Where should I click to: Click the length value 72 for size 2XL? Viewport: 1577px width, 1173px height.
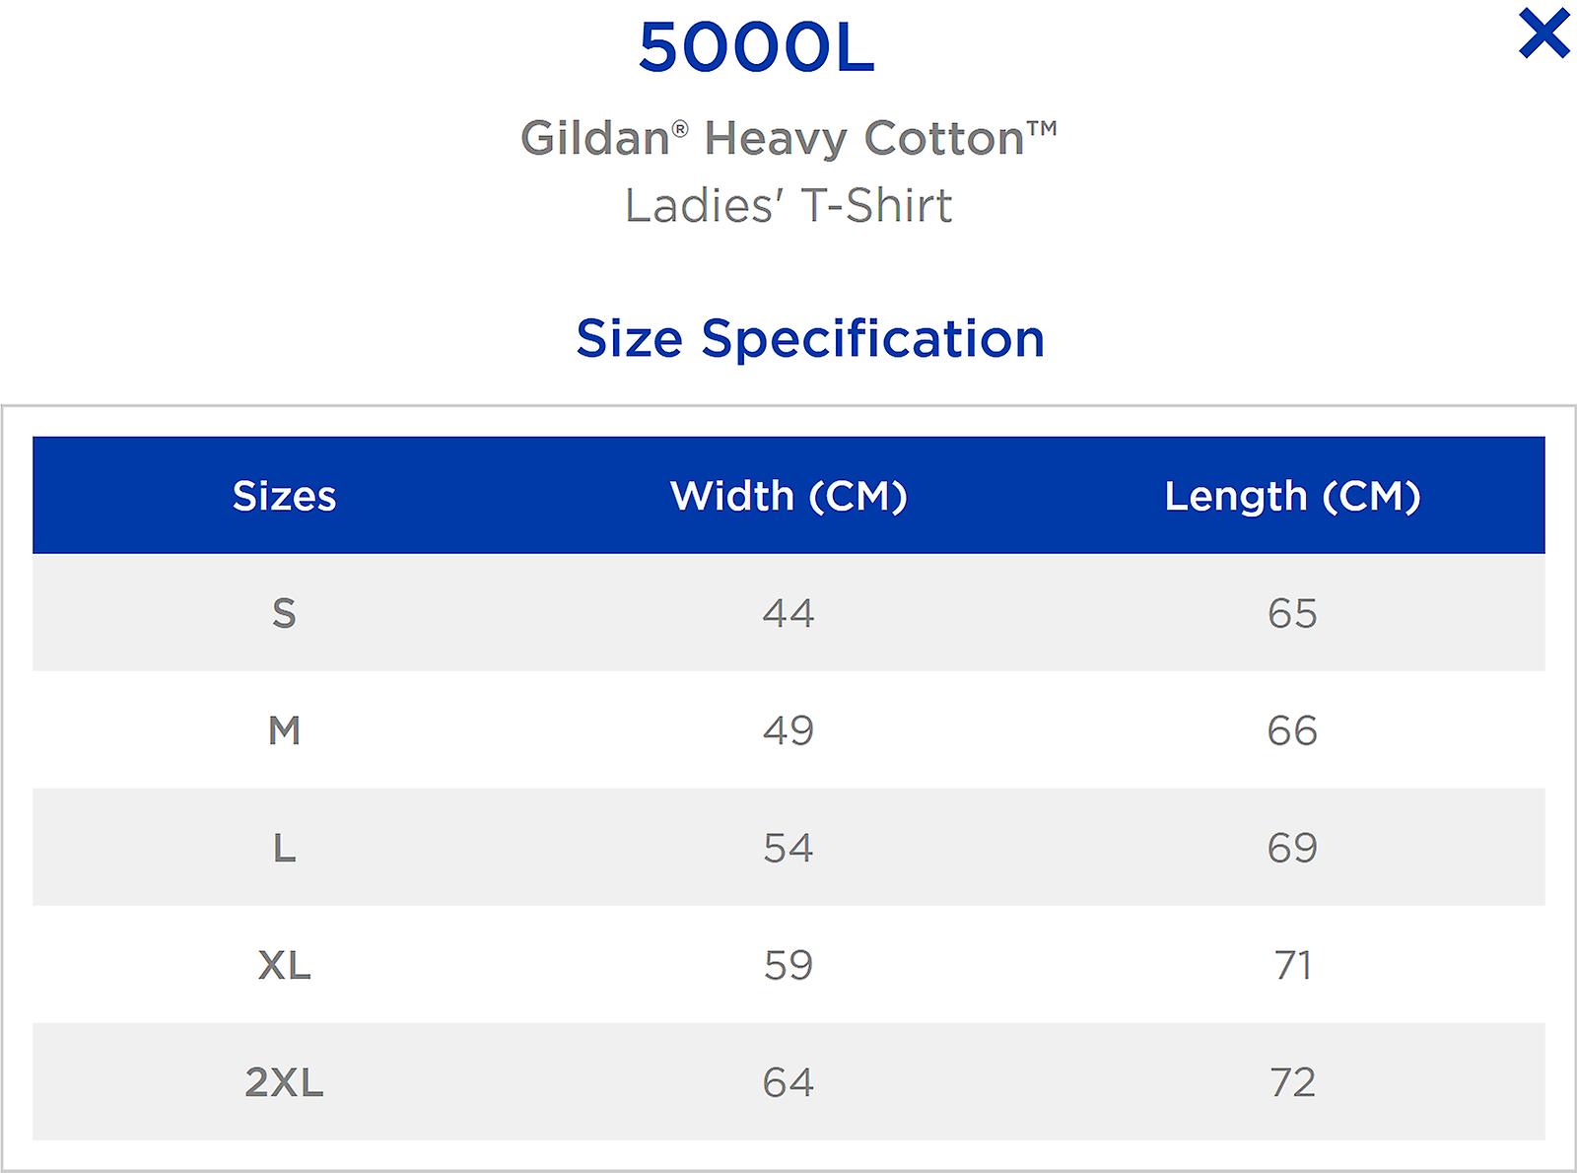[1293, 1080]
